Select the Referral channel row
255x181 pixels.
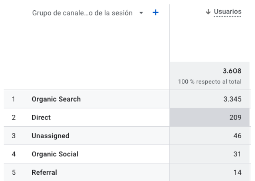pyautogui.click(x=127, y=172)
